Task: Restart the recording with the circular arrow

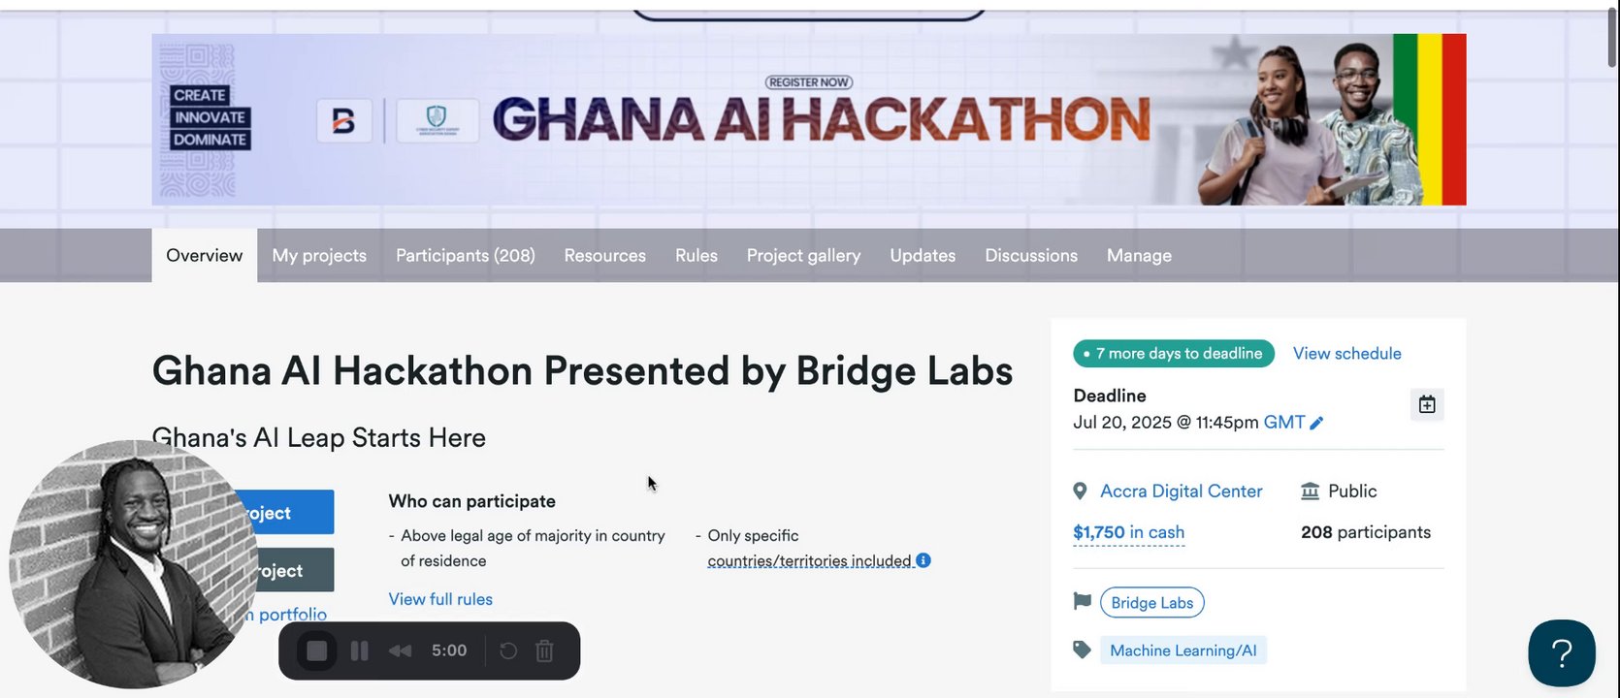Action: pos(508,650)
